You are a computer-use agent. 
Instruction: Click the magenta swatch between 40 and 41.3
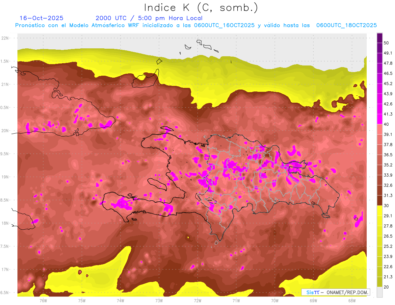click(x=380, y=119)
